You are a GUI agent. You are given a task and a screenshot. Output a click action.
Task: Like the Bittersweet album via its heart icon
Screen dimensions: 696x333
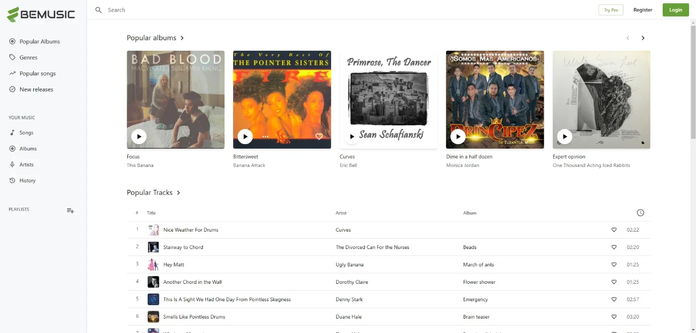pyautogui.click(x=319, y=136)
